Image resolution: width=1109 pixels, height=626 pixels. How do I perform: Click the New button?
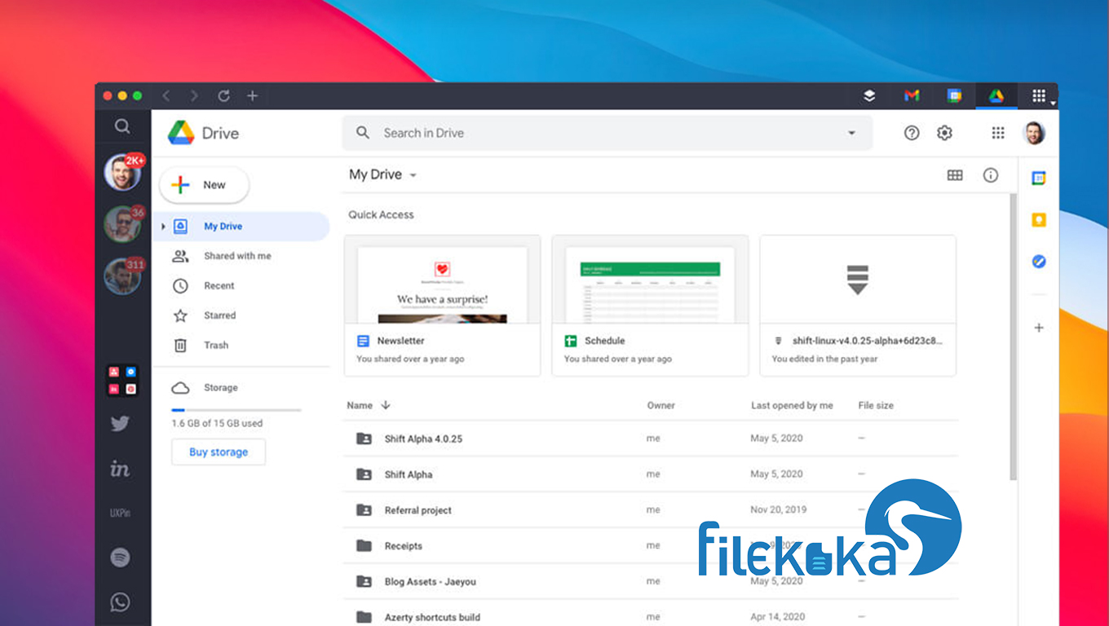(x=204, y=185)
